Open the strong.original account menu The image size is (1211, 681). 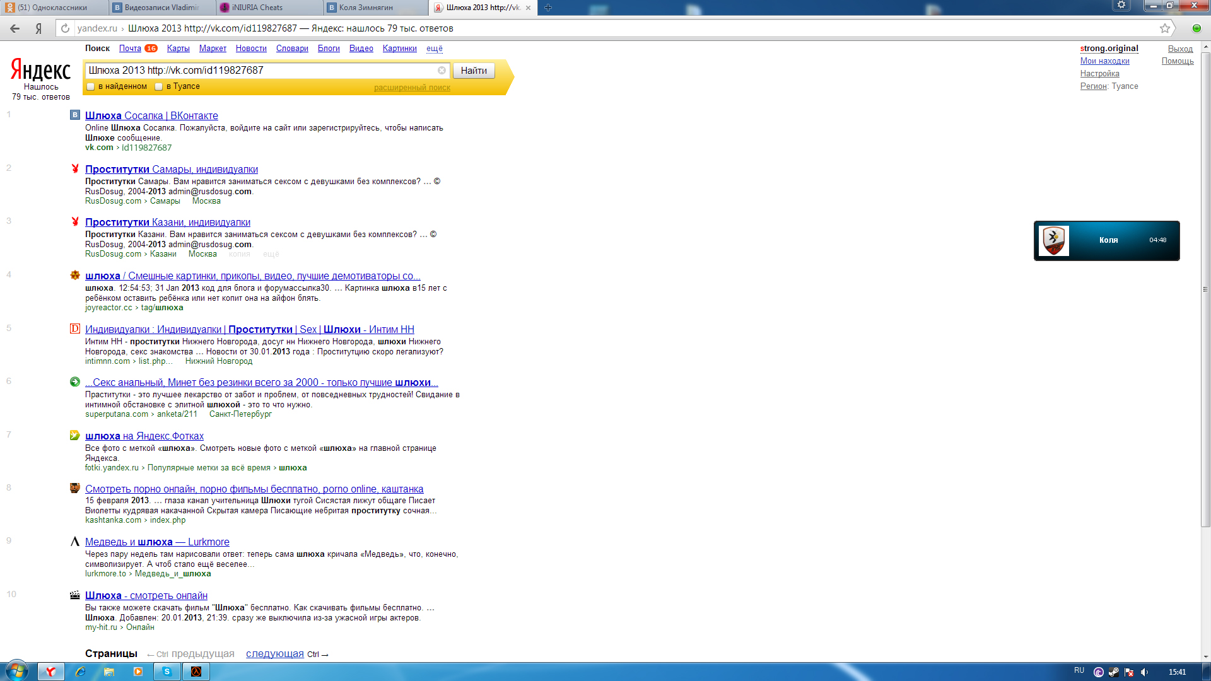pos(1109,49)
